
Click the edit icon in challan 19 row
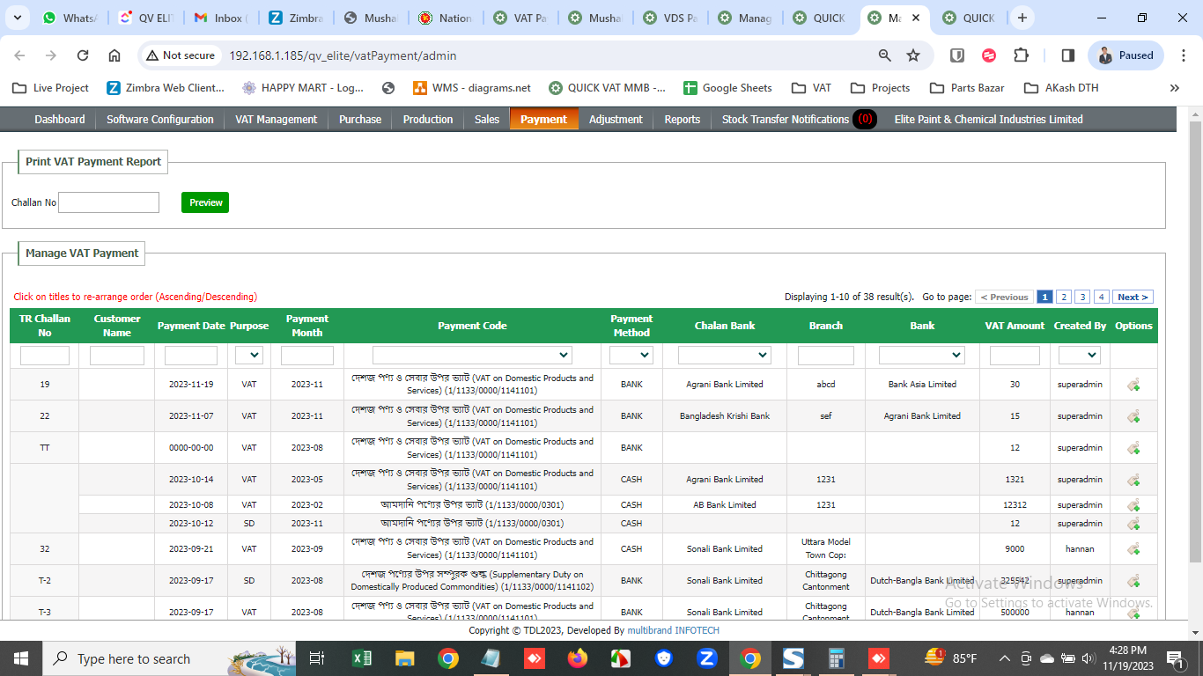[x=1133, y=385]
